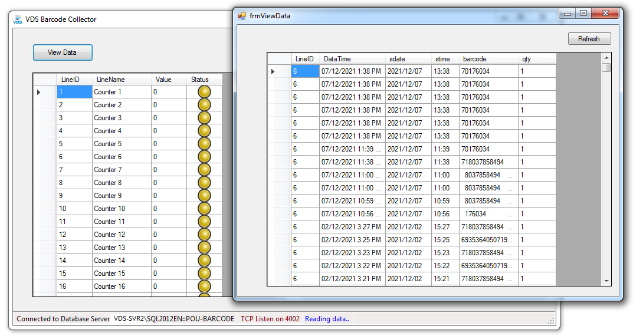Select the '07/12/2021 10:56' DataTime cell
The width and height of the screenshot is (633, 336).
352,214
